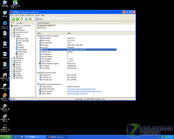Click the green Forward arrow toolbar icon
The height and width of the screenshot is (139, 174).
click(17, 19)
